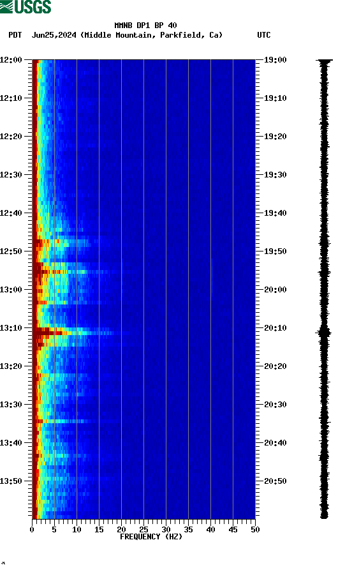The image size is (352, 570).
Task: Click the 20 Hz frequency axis label
Action: point(121,530)
